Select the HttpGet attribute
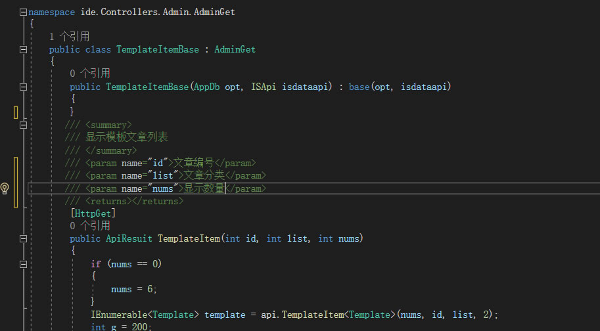The width and height of the screenshot is (600, 331). 93,213
